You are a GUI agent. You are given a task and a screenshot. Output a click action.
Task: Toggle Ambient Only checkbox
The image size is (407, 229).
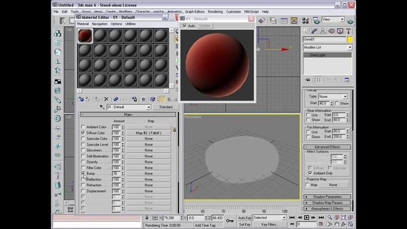(x=310, y=173)
